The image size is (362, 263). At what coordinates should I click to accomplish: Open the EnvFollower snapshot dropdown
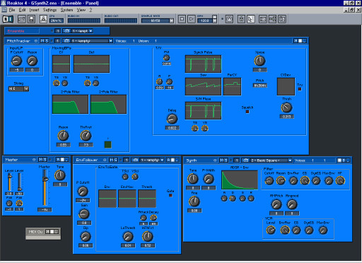(162, 160)
